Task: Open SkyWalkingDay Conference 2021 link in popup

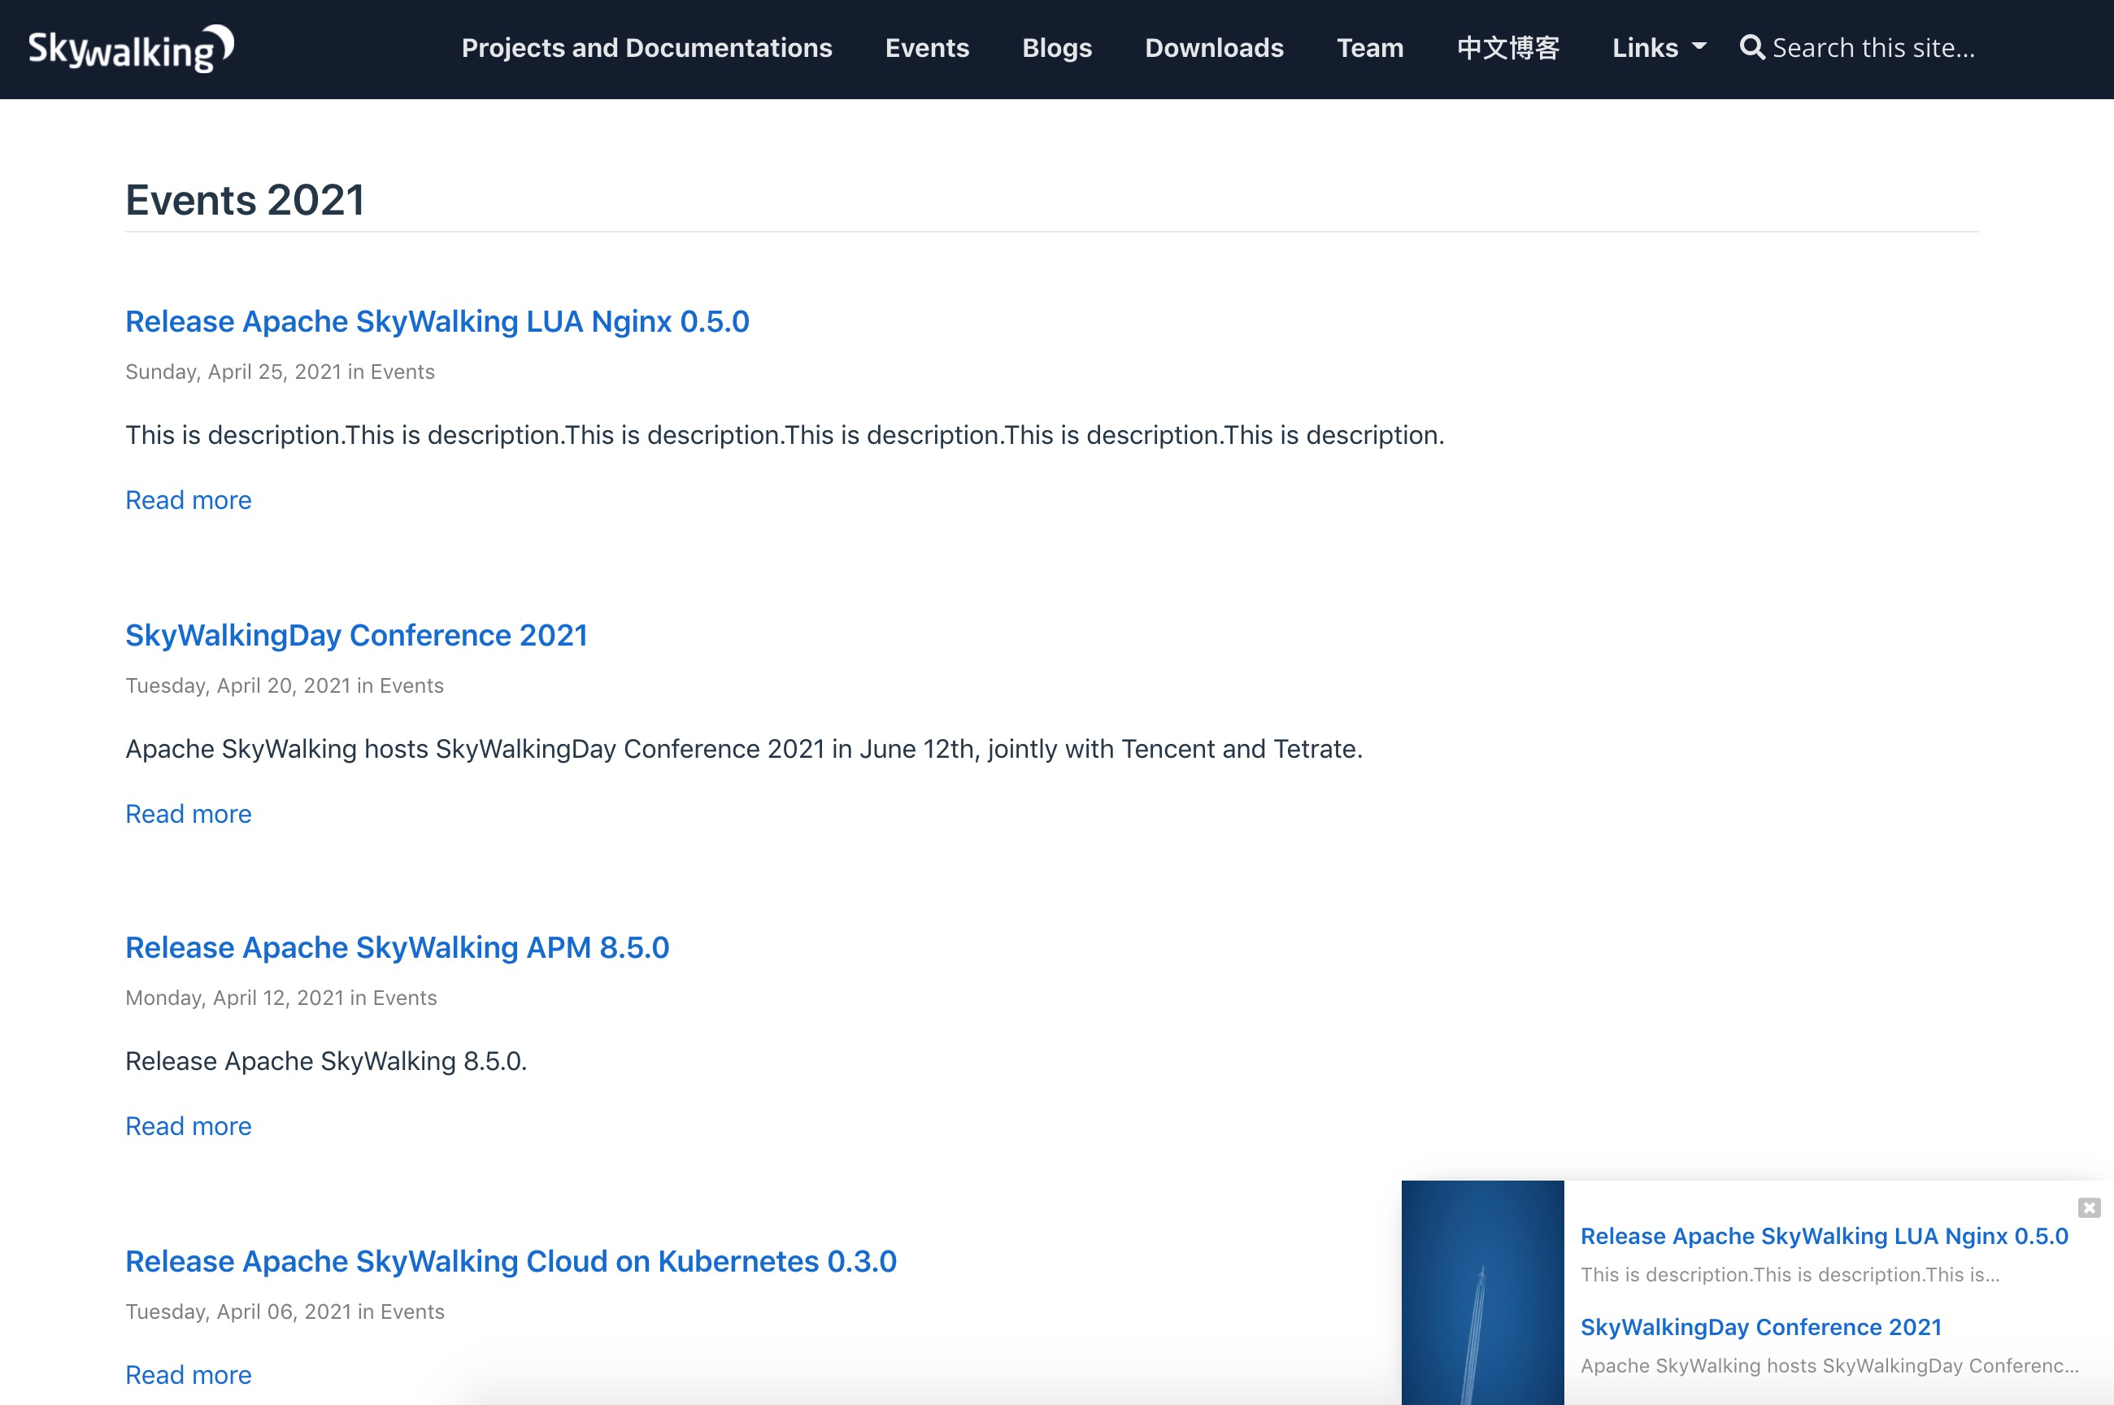Action: (x=1760, y=1326)
